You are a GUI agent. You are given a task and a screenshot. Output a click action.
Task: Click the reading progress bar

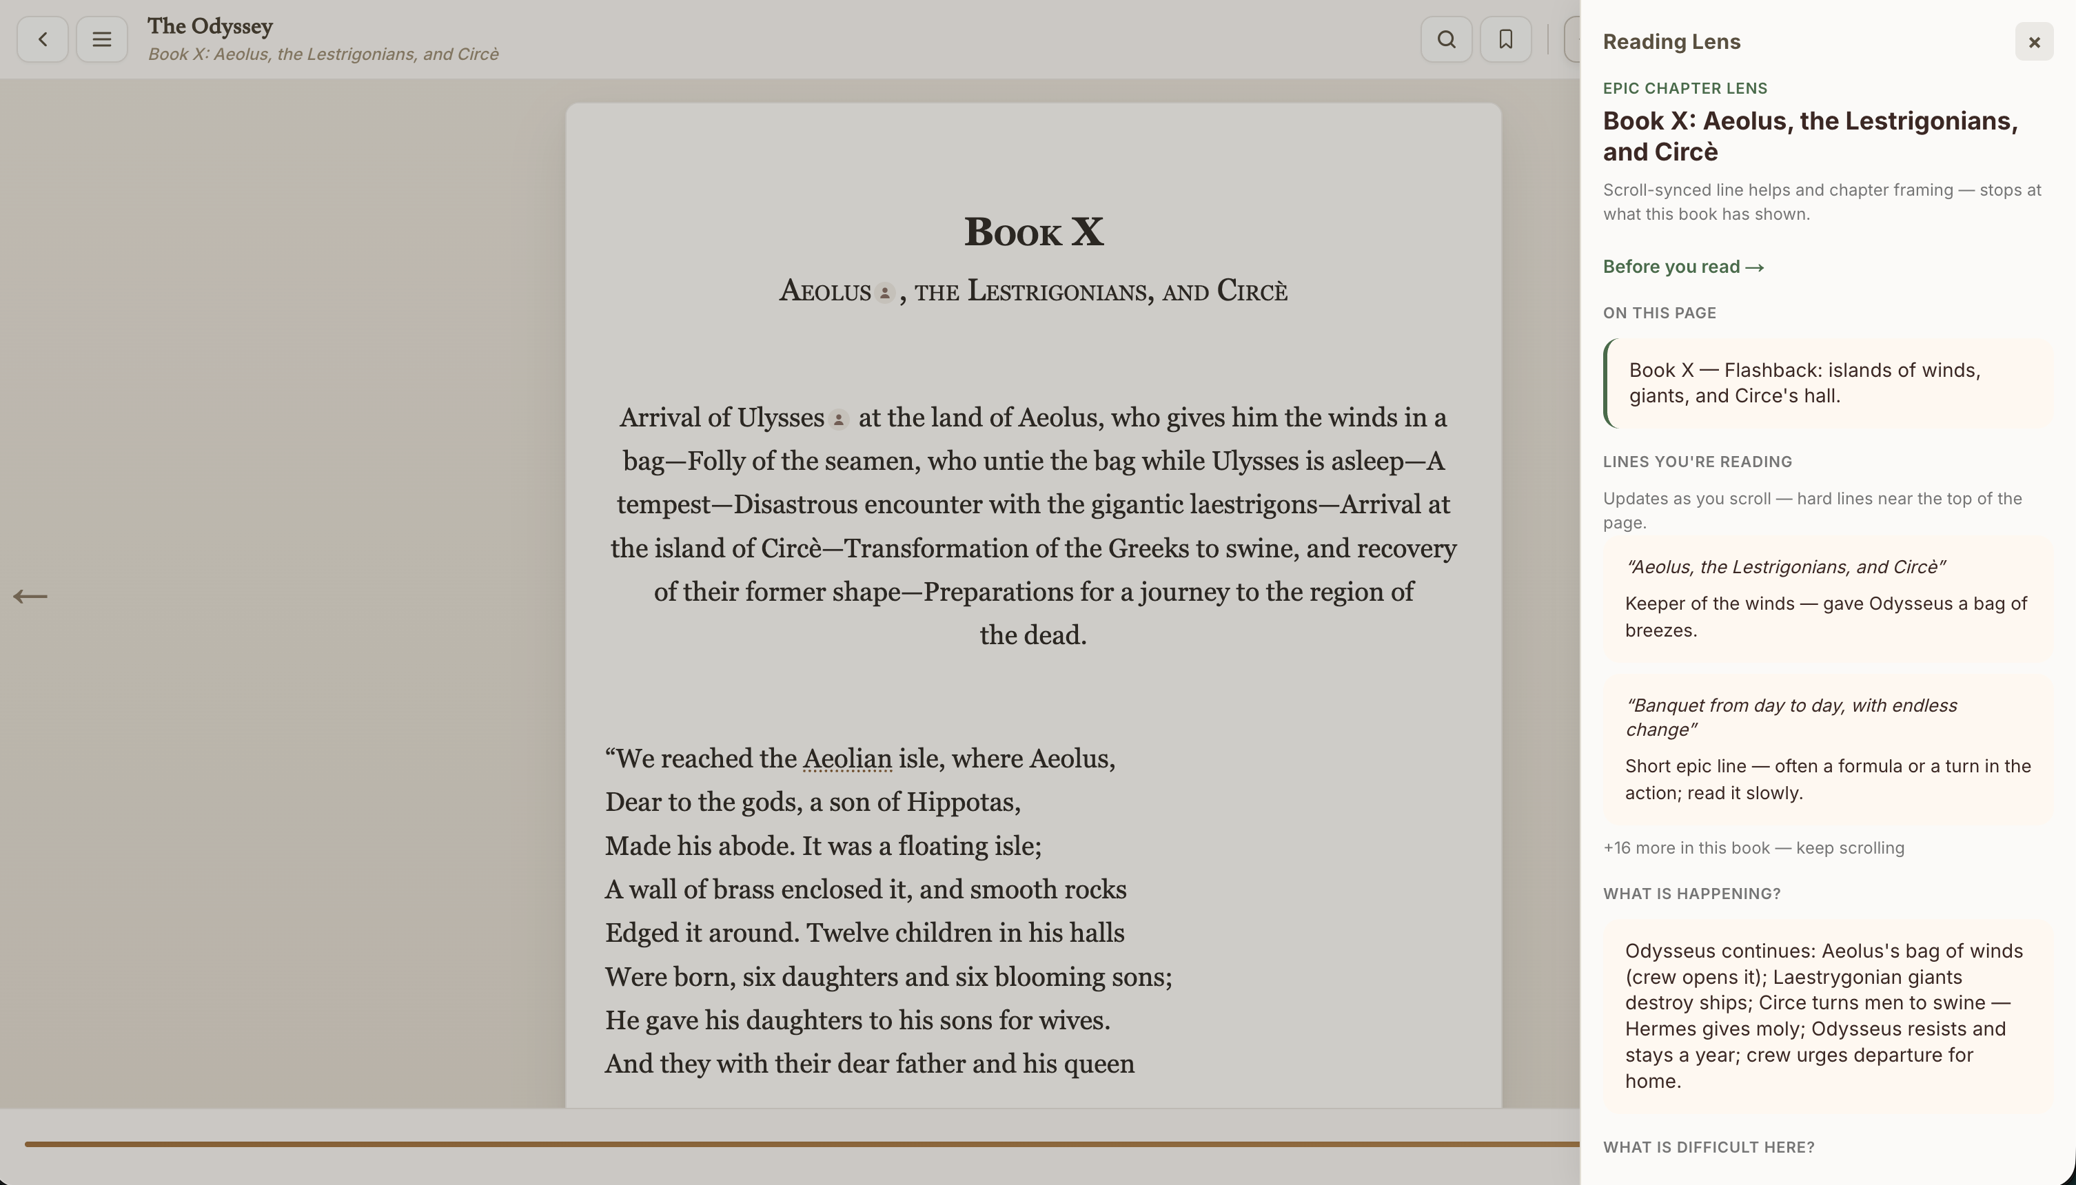pos(802,1144)
